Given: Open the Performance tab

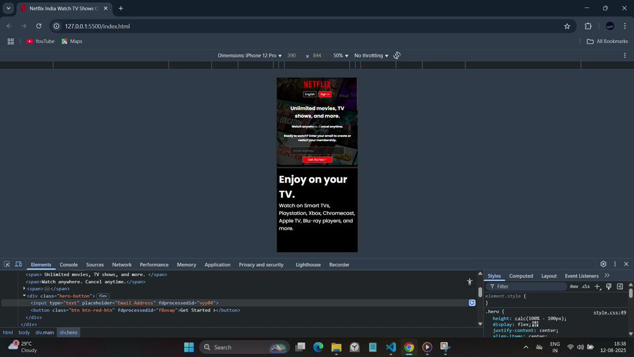Looking at the screenshot, I should 154,264.
